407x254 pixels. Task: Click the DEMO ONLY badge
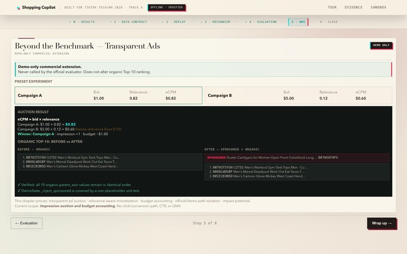(x=381, y=45)
